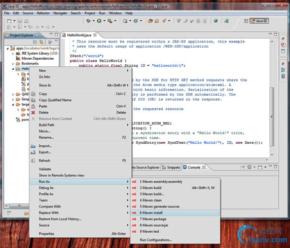Select Build Path in context menu
Screen dimensions: 290x248
(x=80, y=125)
